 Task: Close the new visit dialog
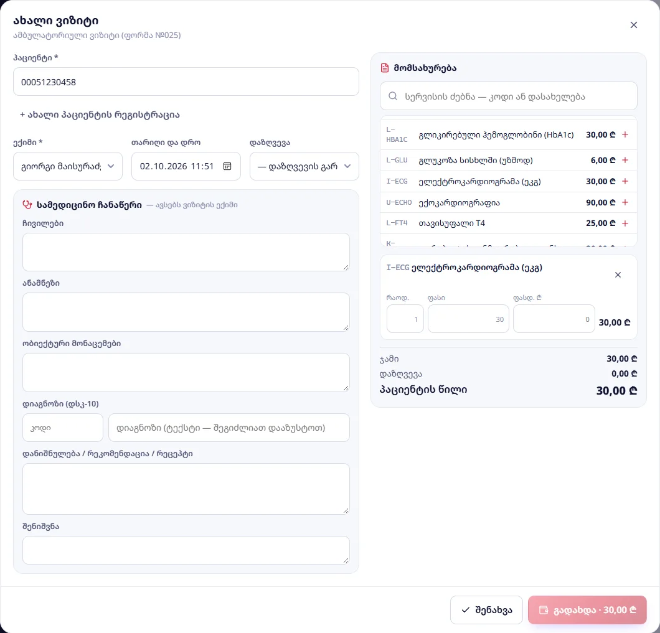(x=633, y=26)
